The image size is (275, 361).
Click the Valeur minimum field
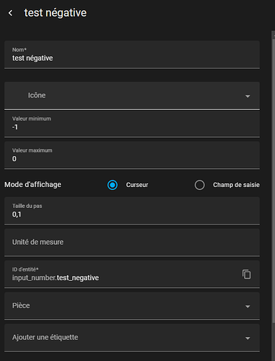(x=132, y=123)
